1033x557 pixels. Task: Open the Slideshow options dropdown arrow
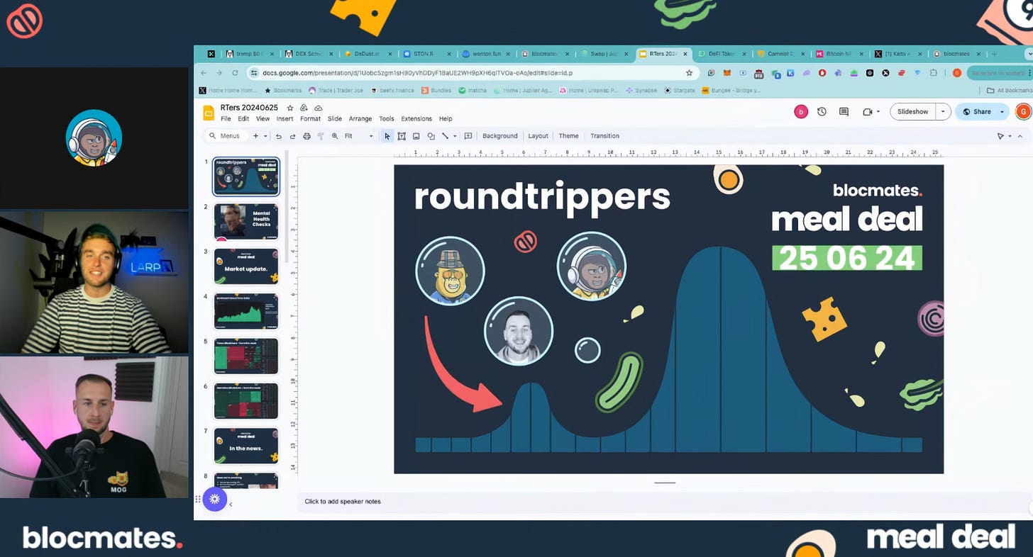pyautogui.click(x=943, y=111)
